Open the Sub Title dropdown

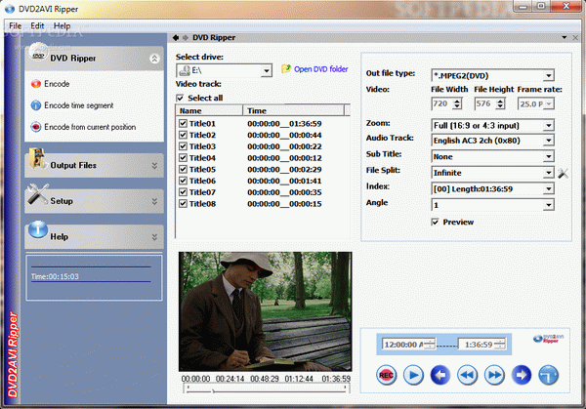pos(548,156)
